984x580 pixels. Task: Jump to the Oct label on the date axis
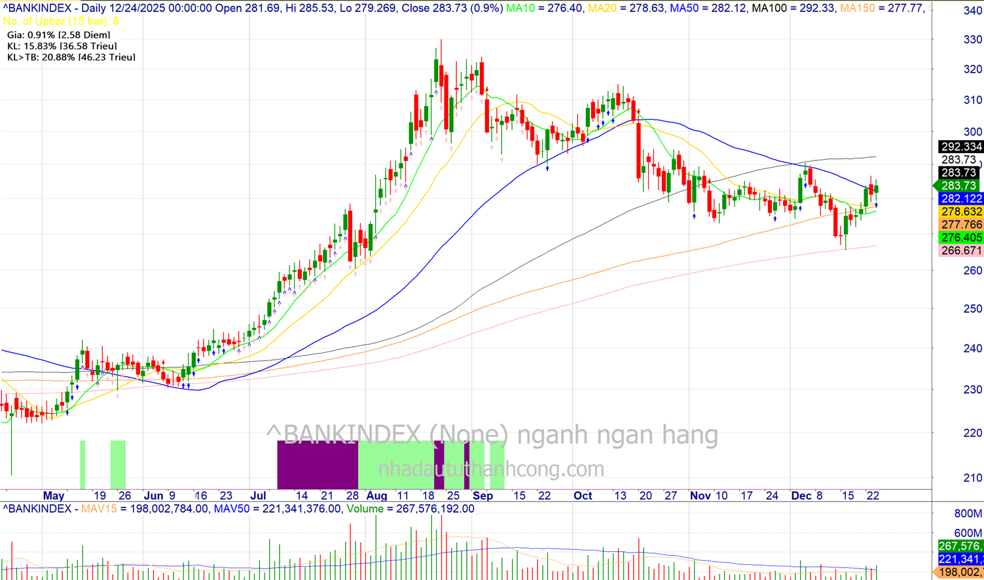[583, 496]
